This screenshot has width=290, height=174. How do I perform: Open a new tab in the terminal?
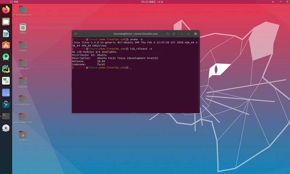(x=75, y=34)
